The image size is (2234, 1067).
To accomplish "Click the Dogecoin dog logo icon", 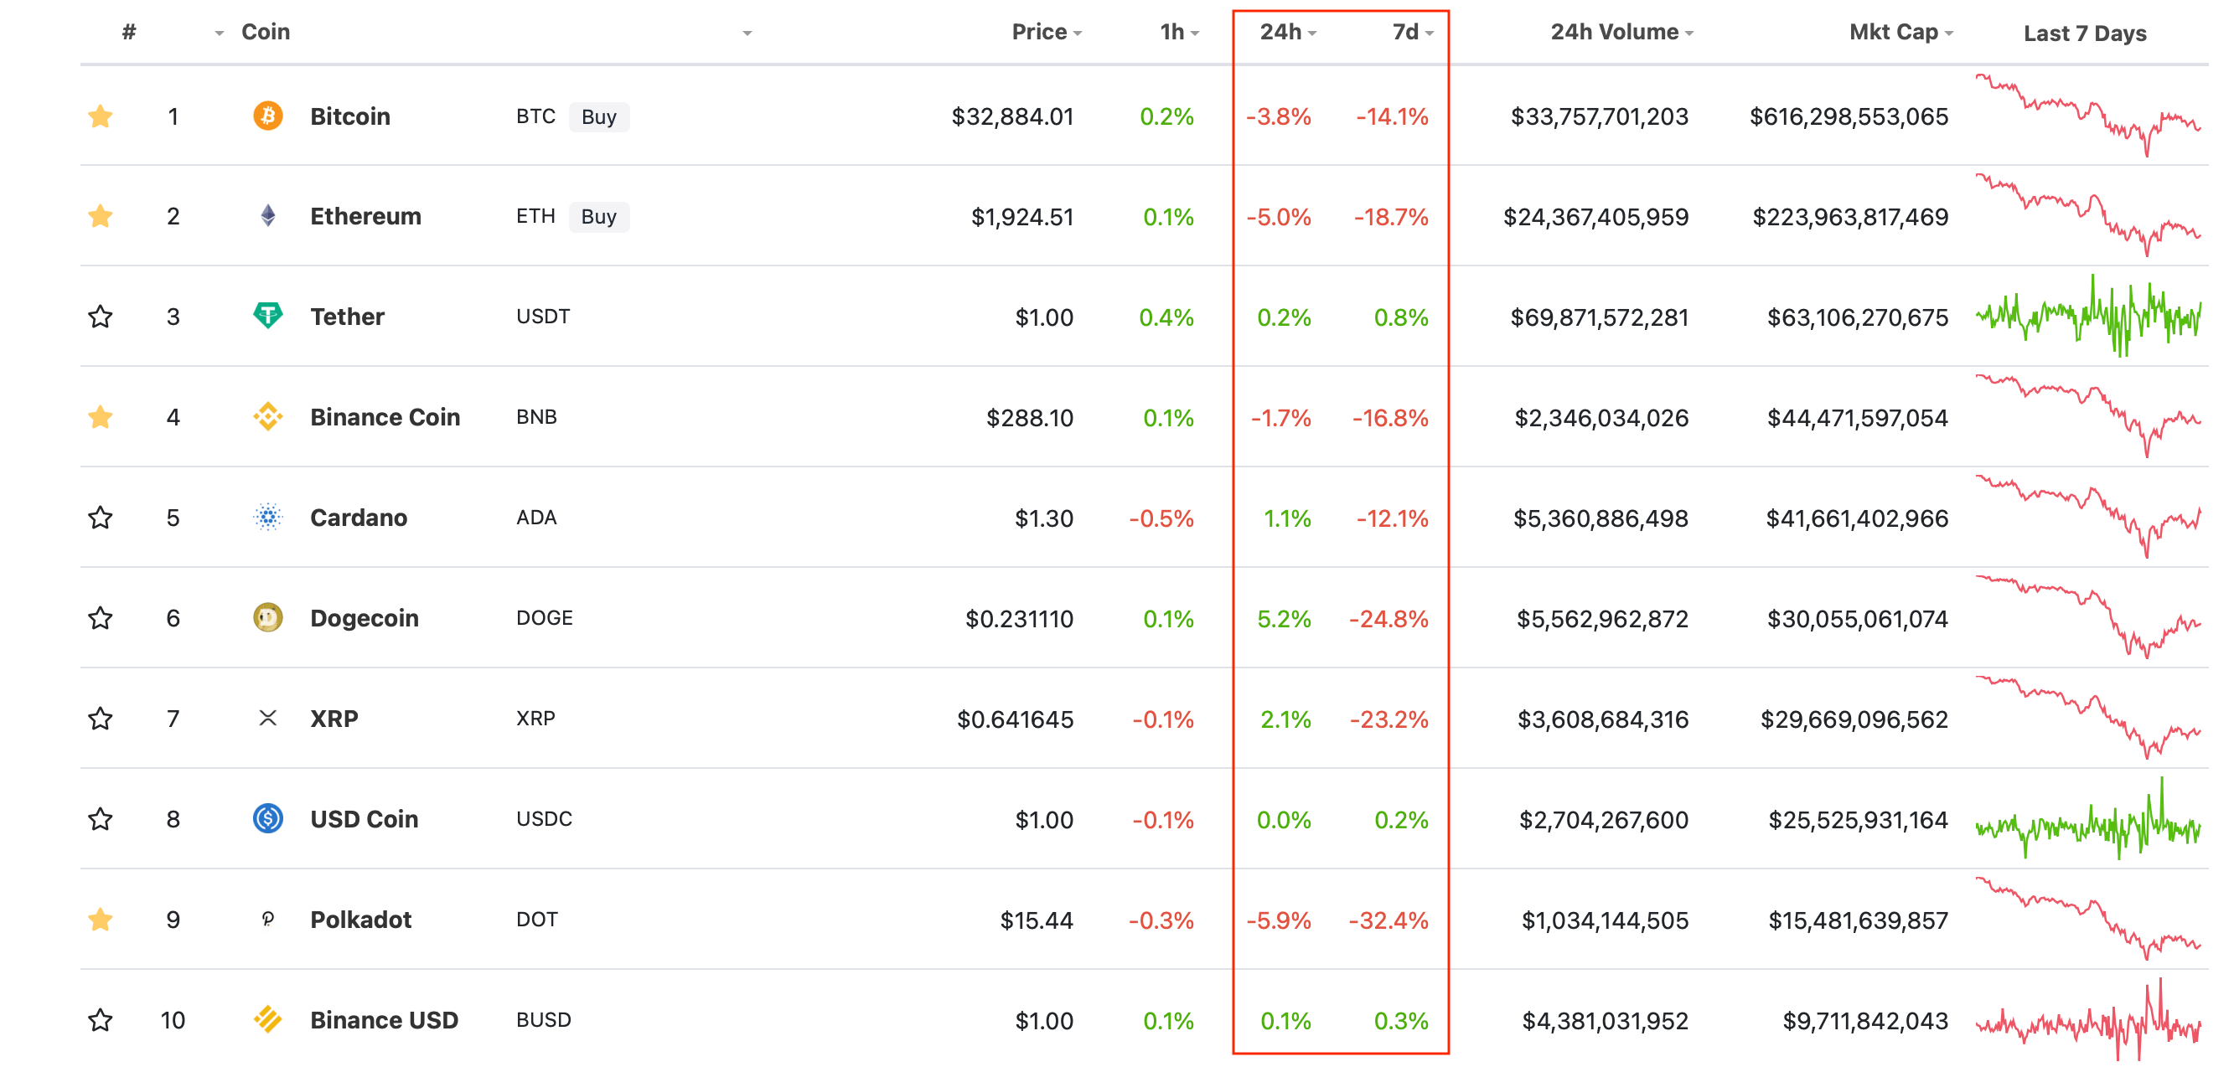I will 268,617.
